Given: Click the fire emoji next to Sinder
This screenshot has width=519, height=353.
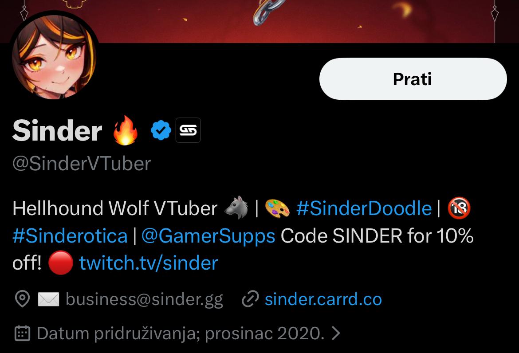Looking at the screenshot, I should pos(125,130).
